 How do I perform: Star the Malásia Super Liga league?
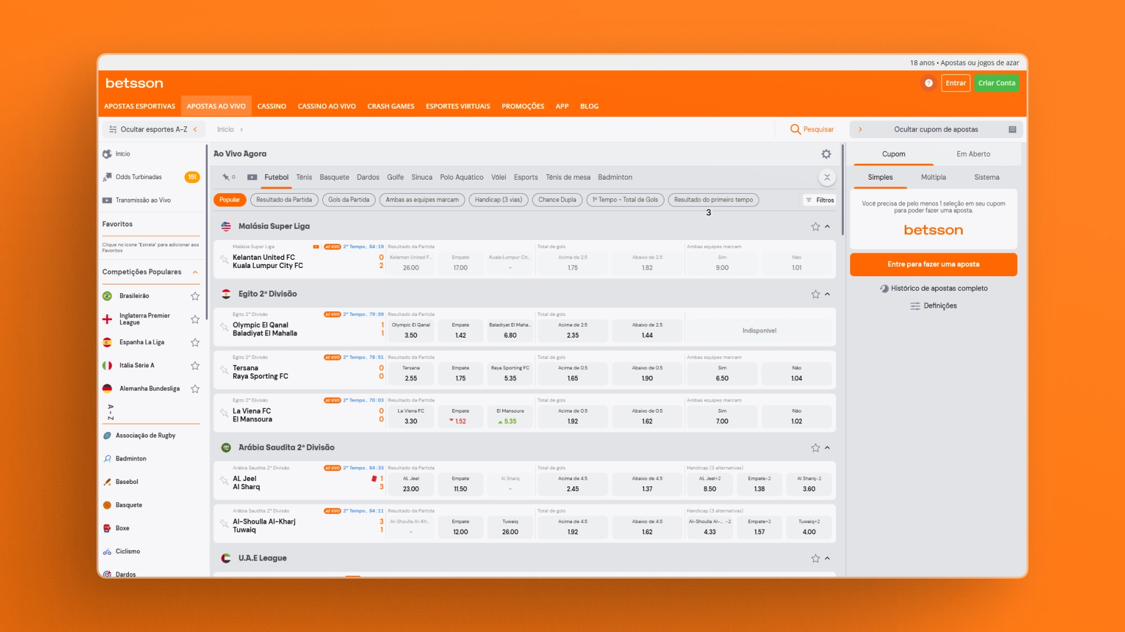(x=815, y=226)
